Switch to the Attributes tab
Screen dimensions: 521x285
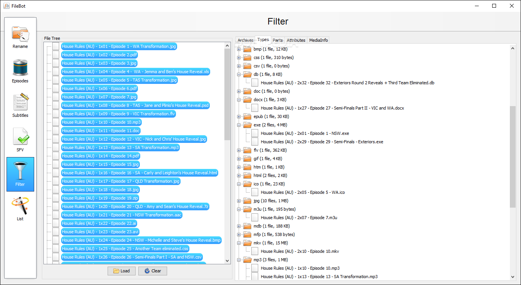tap(296, 40)
